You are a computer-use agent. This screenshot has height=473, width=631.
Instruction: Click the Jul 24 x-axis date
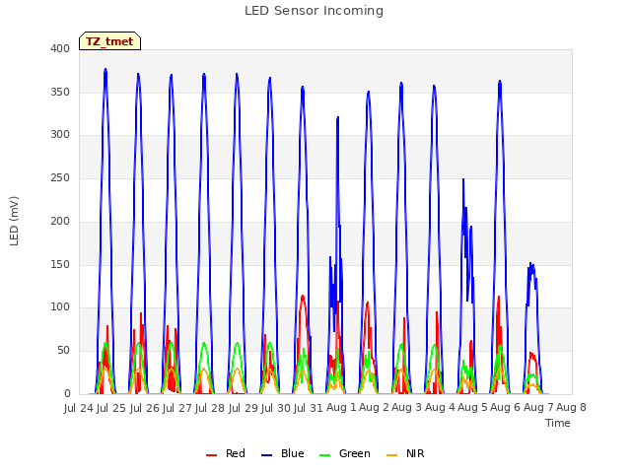(x=79, y=408)
